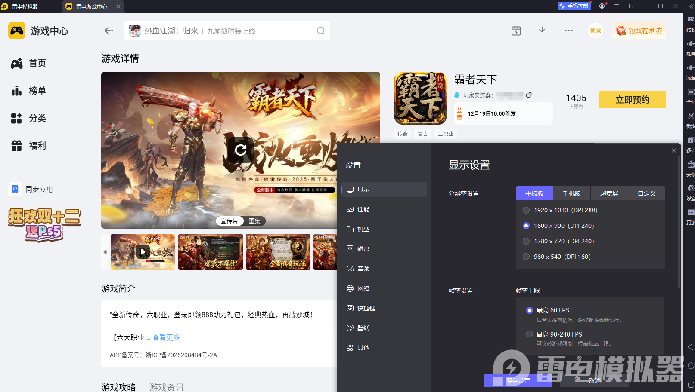The width and height of the screenshot is (695, 392).
Task: Select the second game screenshot thumbnail
Action: [x=211, y=252]
